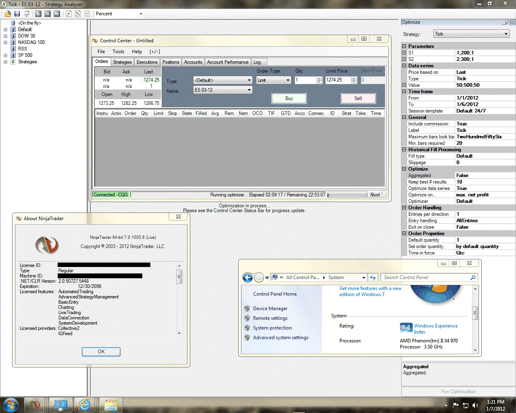Open the Remote settings link
516x413 pixels.
[270, 318]
